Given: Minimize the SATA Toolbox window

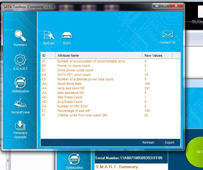Looking at the screenshot, I should tap(157, 6).
